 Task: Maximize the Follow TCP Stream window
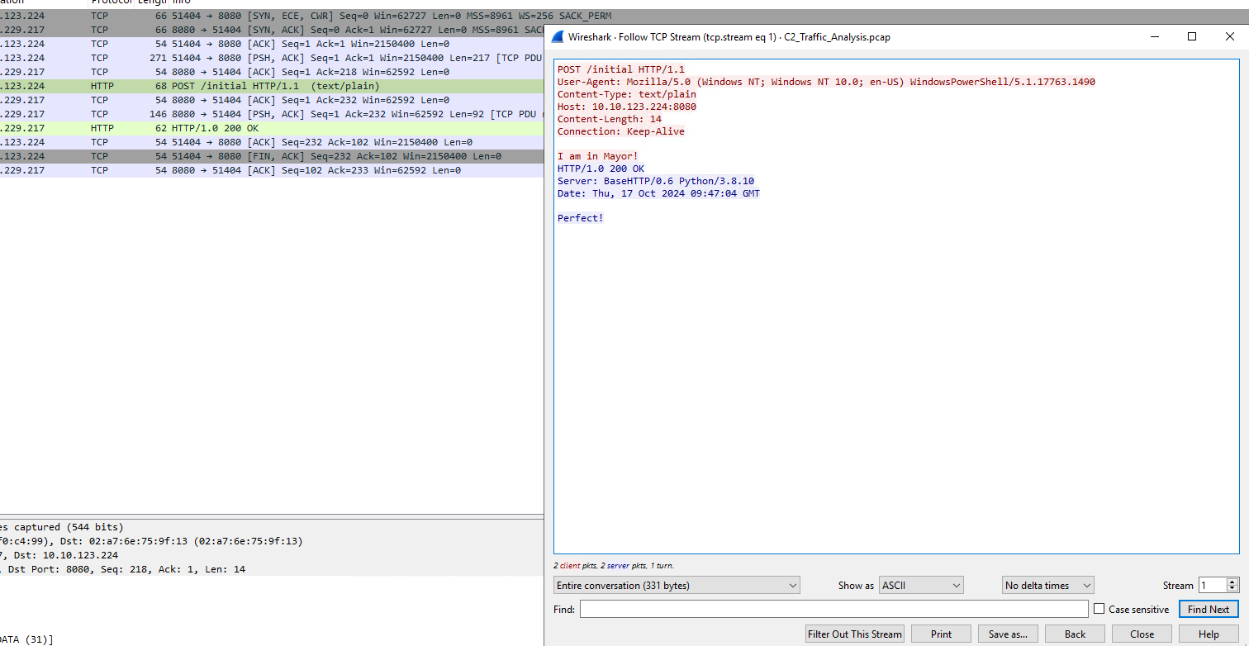(x=1192, y=36)
